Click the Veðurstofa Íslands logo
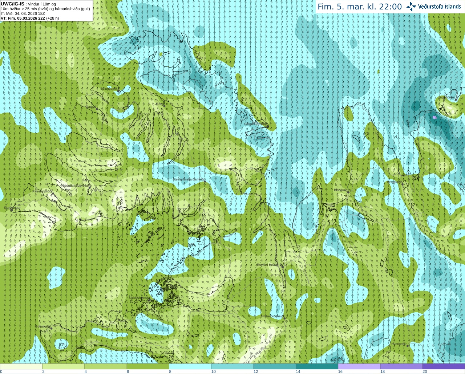465x374 pixels. pyautogui.click(x=433, y=7)
